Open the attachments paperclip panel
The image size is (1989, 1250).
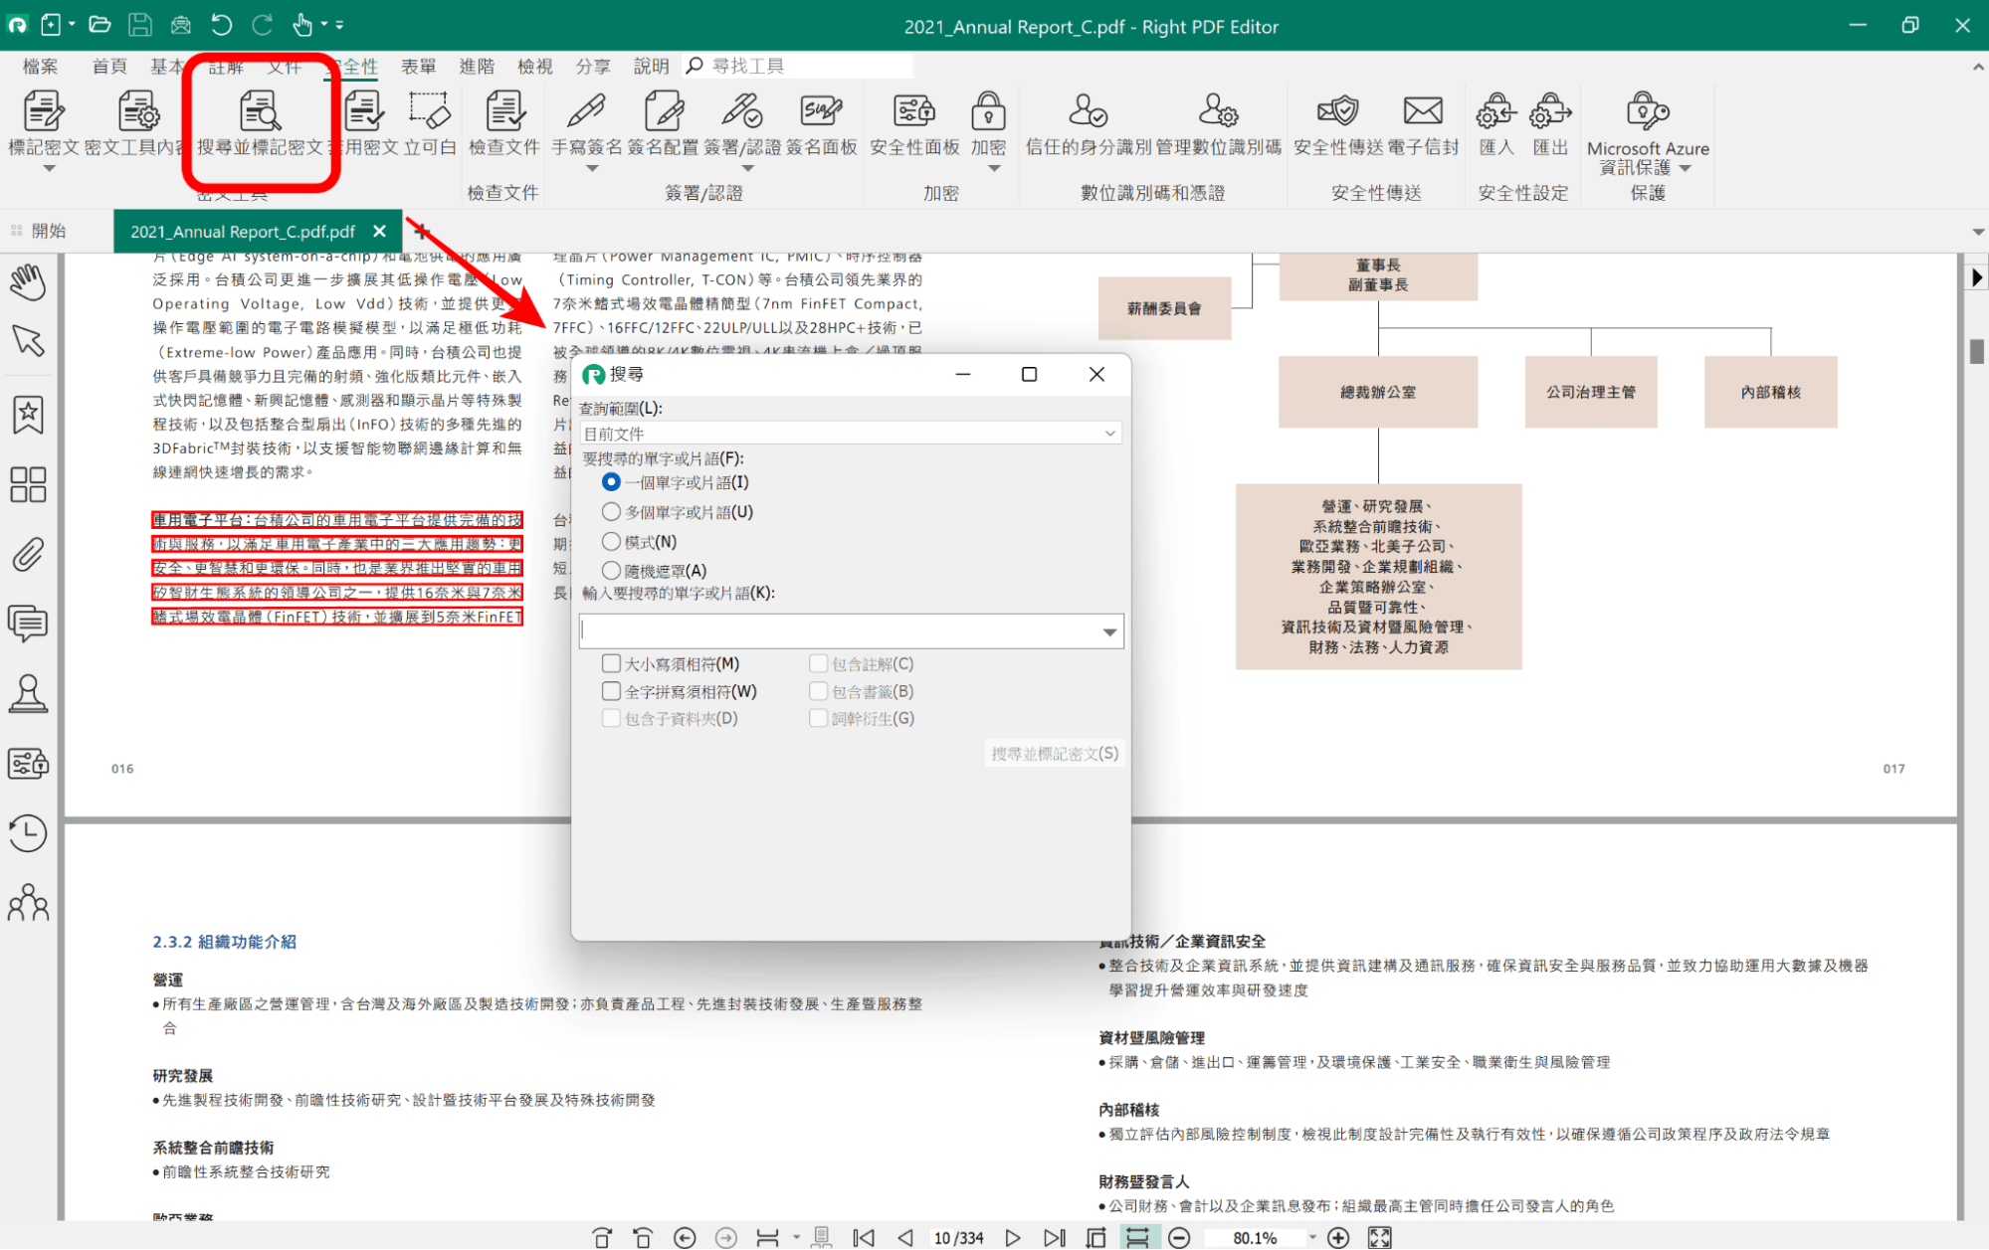coord(28,554)
